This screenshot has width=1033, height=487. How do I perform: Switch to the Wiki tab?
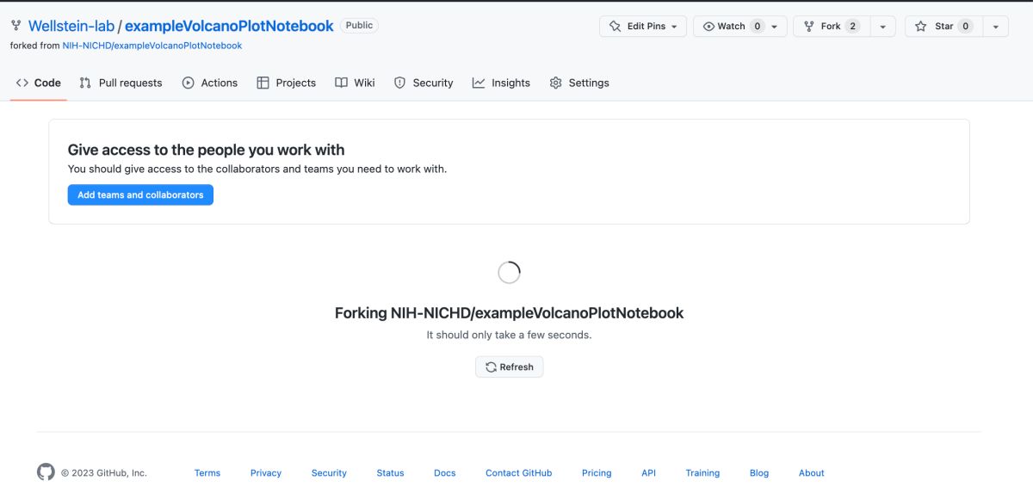click(x=355, y=83)
